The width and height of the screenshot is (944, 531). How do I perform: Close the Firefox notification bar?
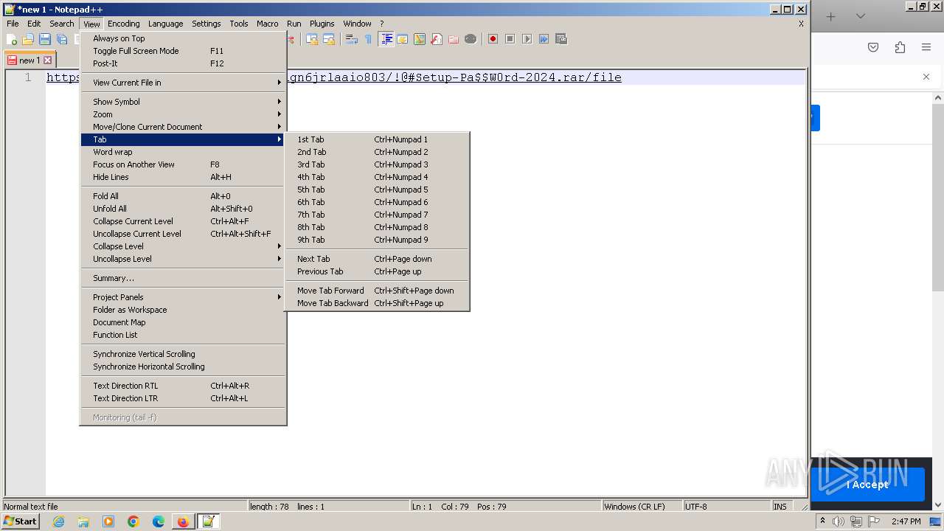pos(926,77)
